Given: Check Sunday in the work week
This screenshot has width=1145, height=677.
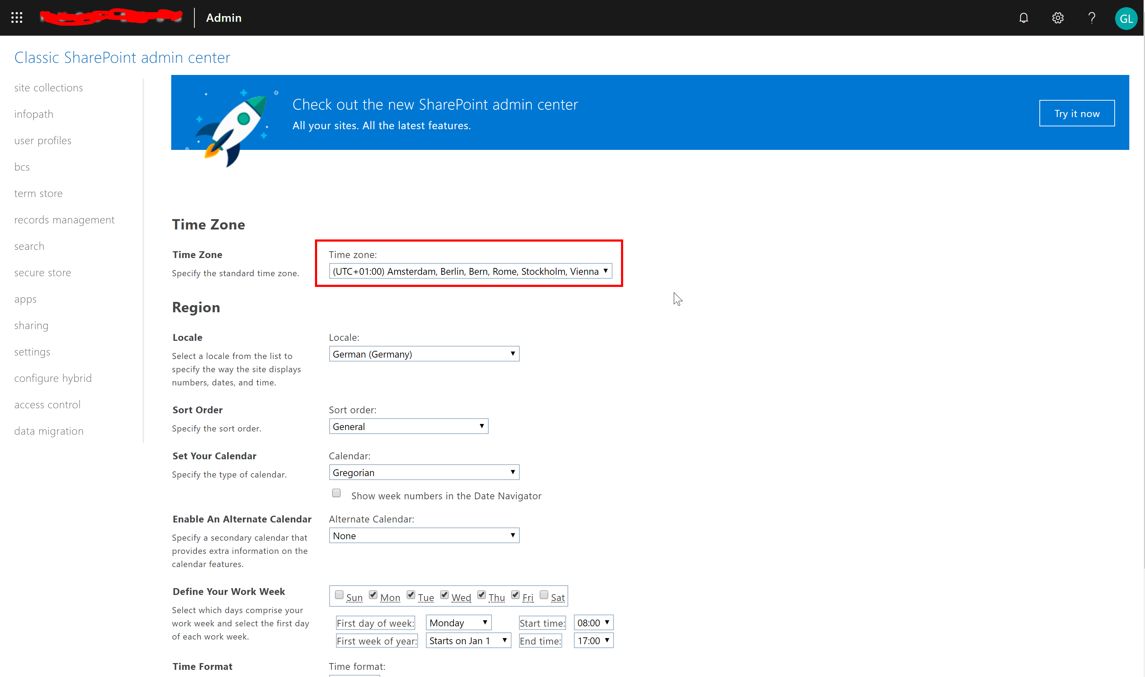Looking at the screenshot, I should pos(339,594).
